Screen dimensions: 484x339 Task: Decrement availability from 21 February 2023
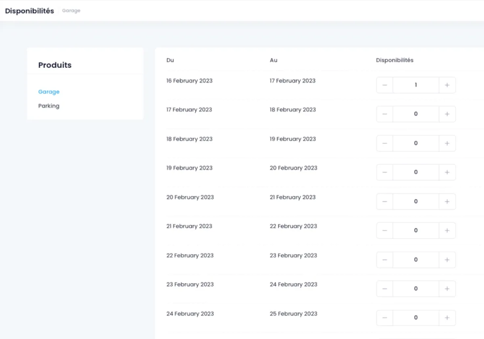[385, 230]
